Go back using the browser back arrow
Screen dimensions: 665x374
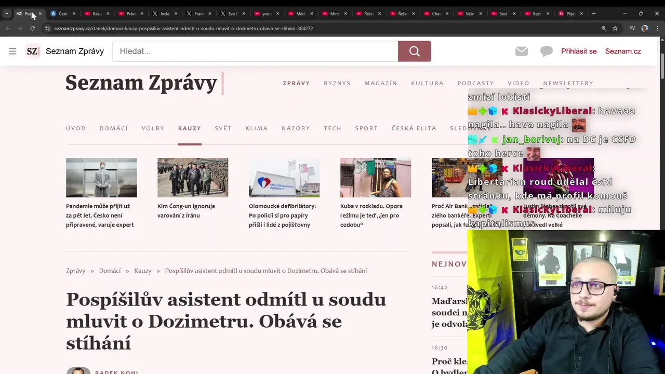(8, 29)
